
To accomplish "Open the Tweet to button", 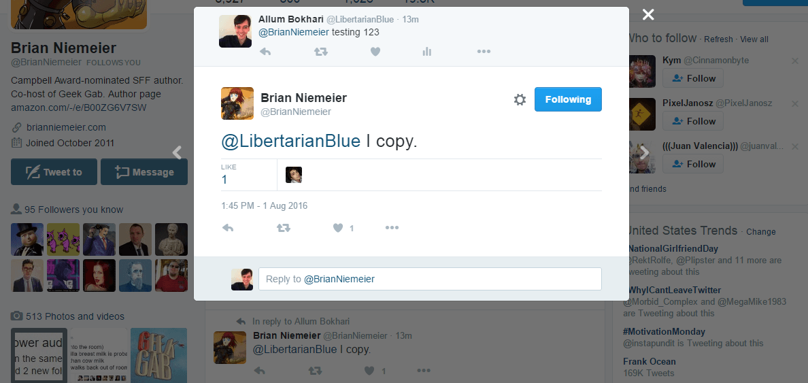I will [54, 172].
